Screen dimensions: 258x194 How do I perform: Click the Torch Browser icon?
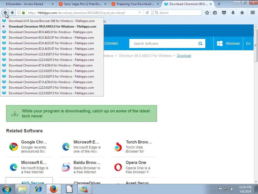coord(118,147)
